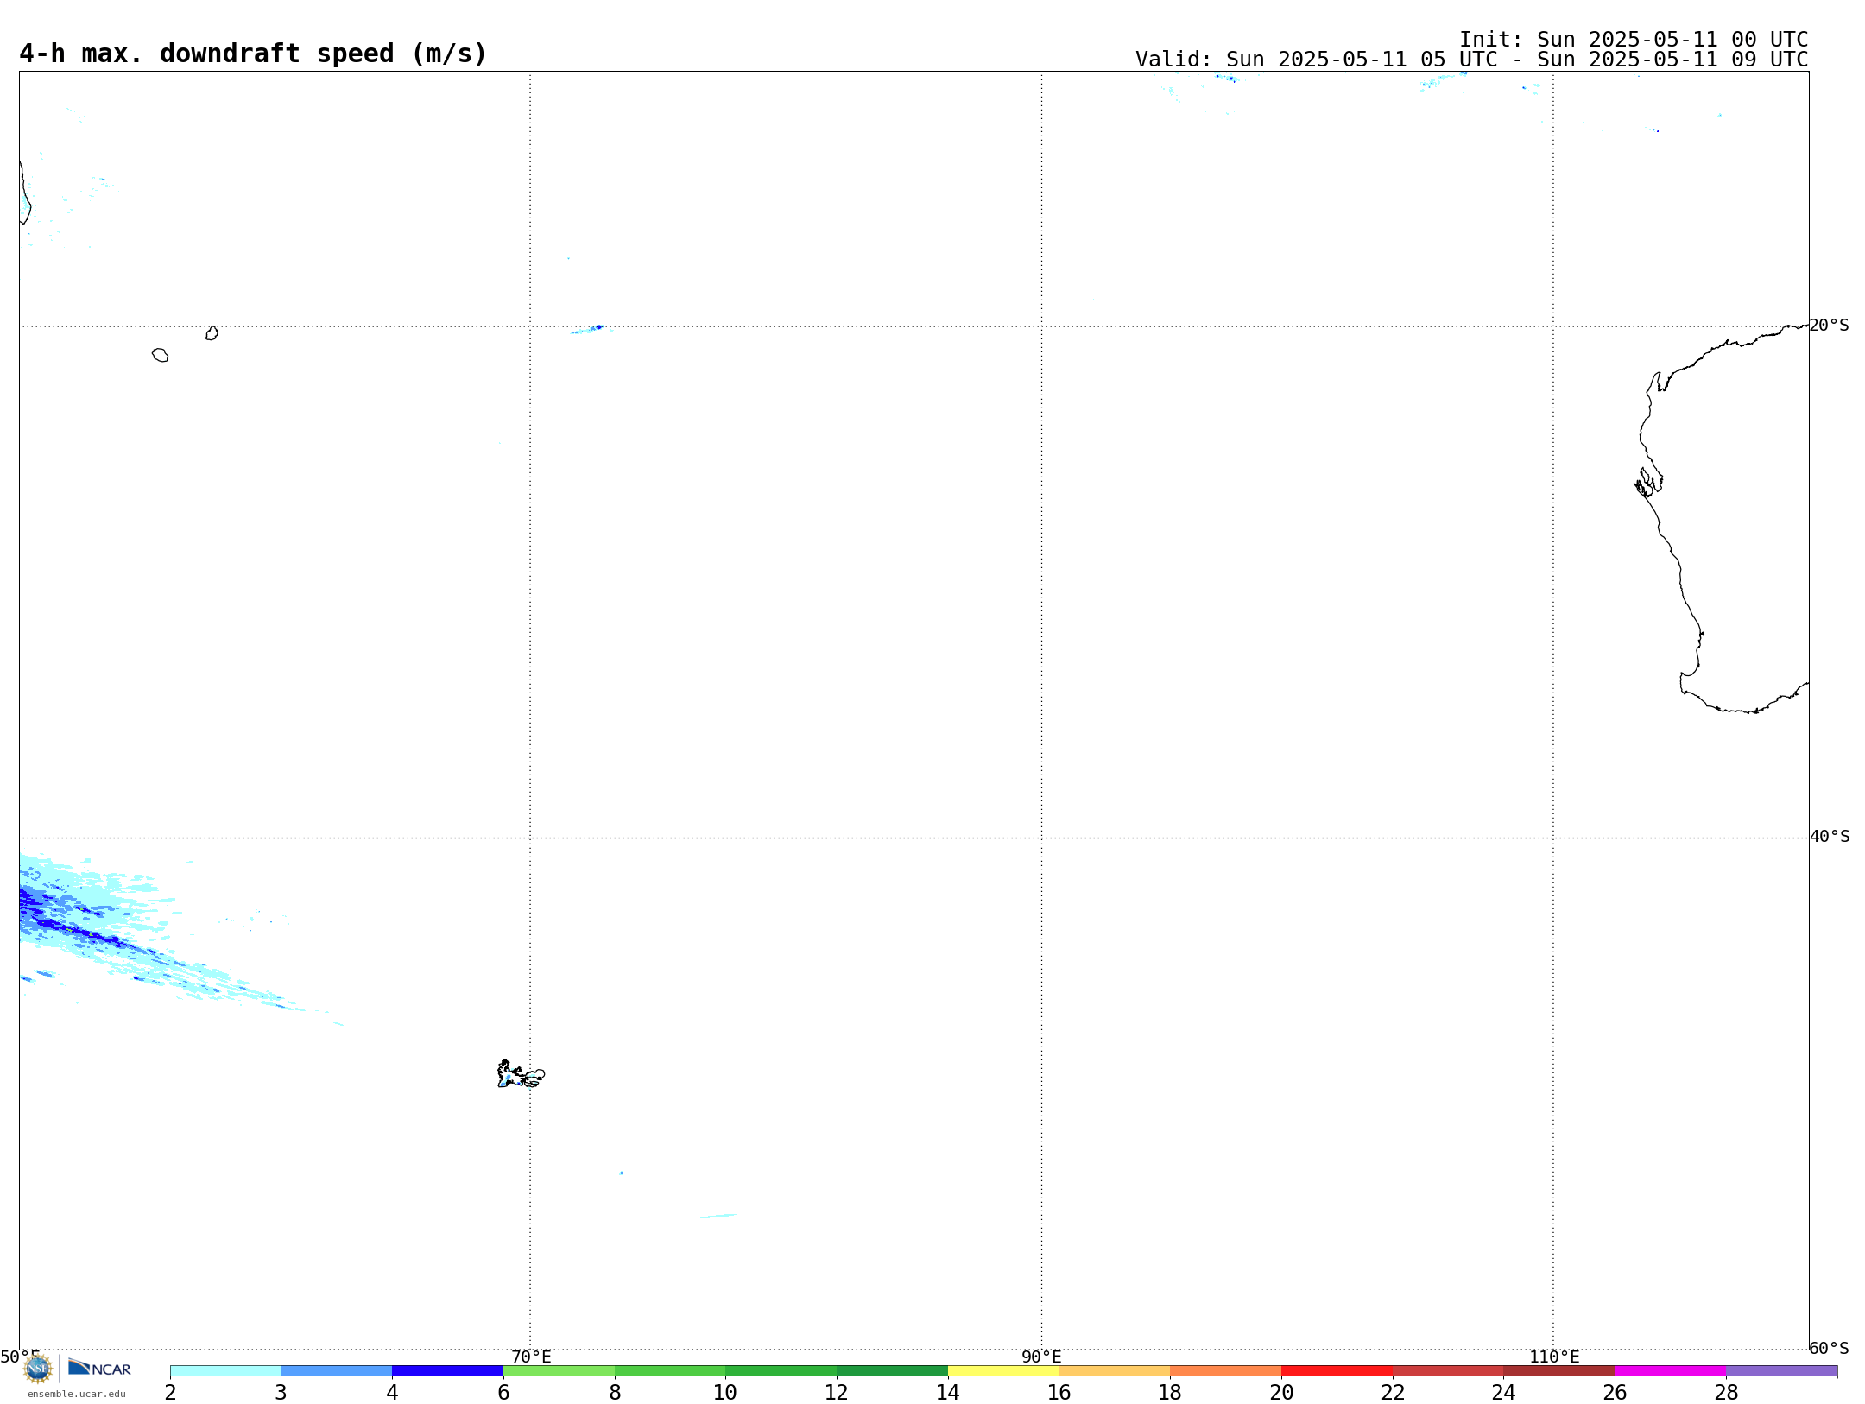The height and width of the screenshot is (1404, 1865).
Task: Click the light blue 3-4 m/s swatch
Action: click(337, 1371)
